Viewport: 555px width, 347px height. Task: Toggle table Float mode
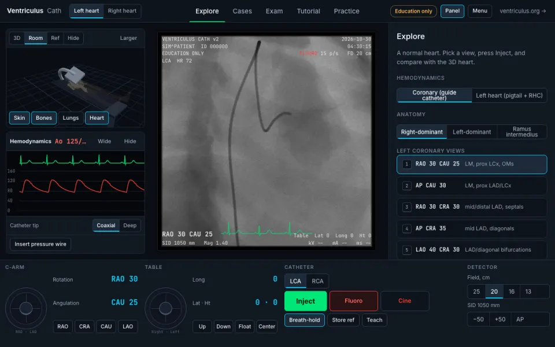click(245, 326)
